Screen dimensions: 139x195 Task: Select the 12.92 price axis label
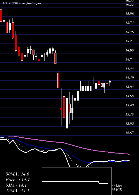[x=130, y=124]
